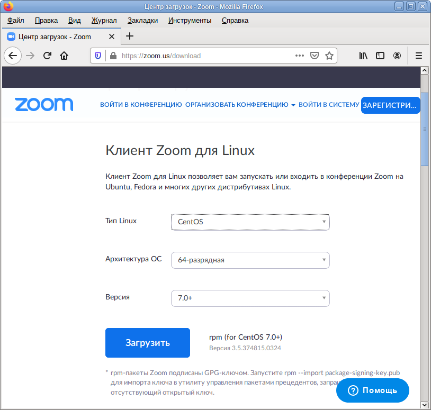Click the Firefox icon in title bar
The width and height of the screenshot is (431, 410).
[8, 6]
